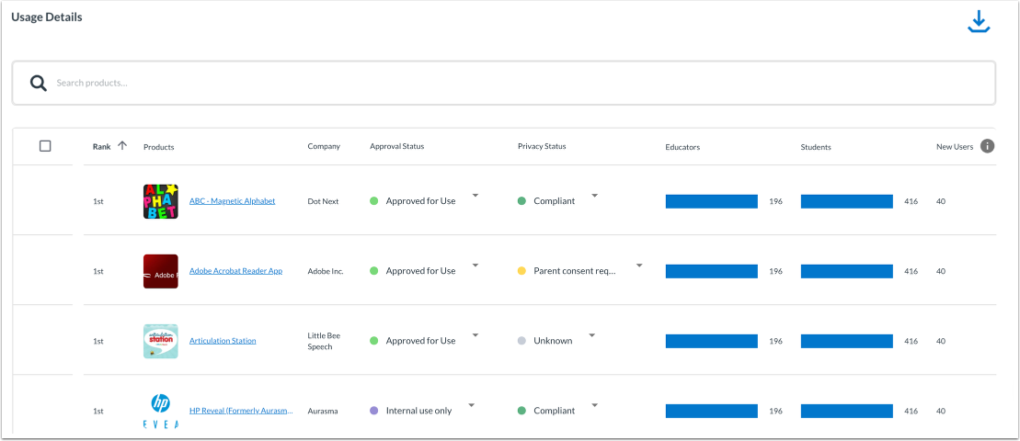This screenshot has height=441, width=1020.
Task: Click the Usage Details heading
Action: click(x=47, y=17)
